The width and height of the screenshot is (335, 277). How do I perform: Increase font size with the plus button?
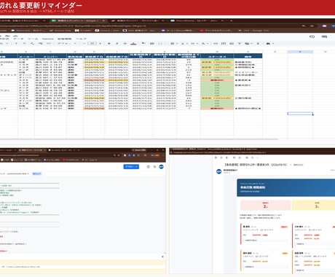100,44
